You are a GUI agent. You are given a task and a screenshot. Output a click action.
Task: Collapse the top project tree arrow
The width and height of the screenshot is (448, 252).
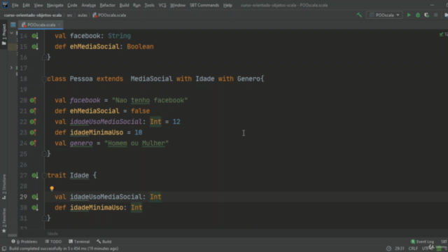coord(11,33)
